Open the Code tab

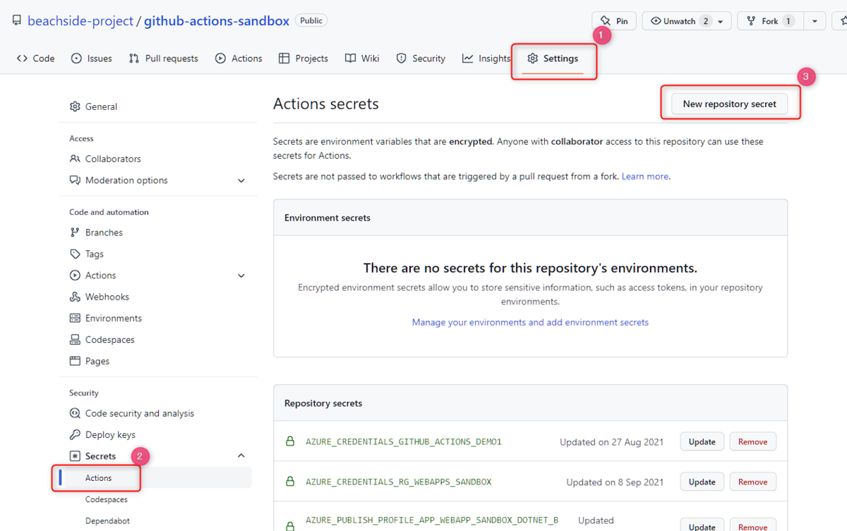[x=35, y=59]
